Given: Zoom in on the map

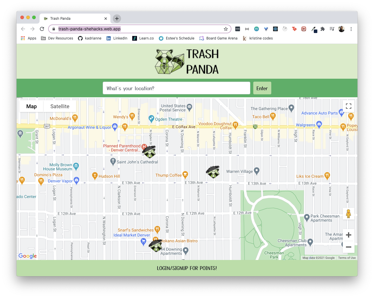Looking at the screenshot, I should click(x=349, y=235).
